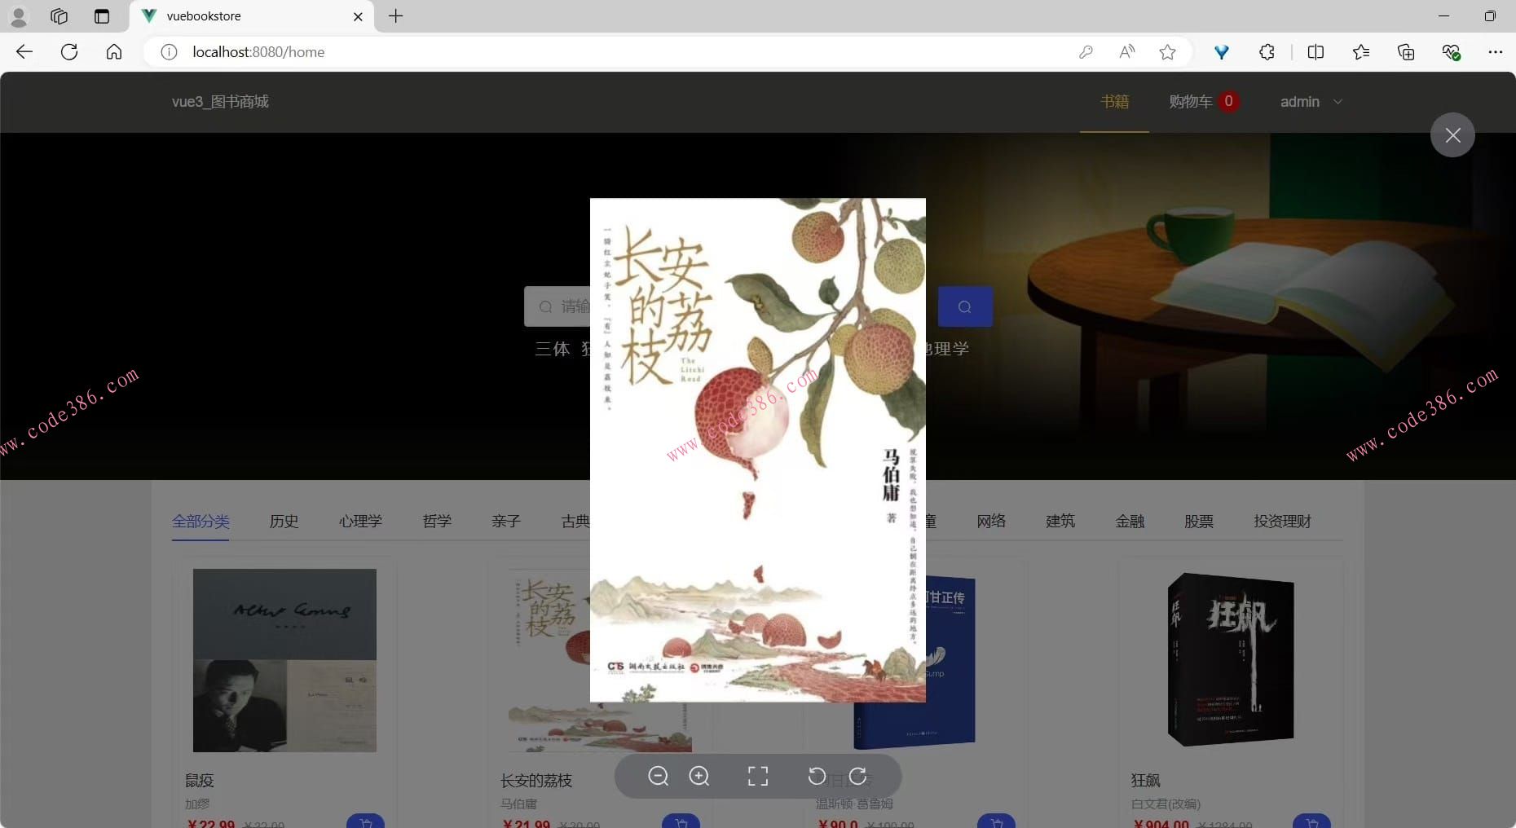The width and height of the screenshot is (1516, 828).
Task: Rotate the preview image clockwise
Action: (x=858, y=776)
